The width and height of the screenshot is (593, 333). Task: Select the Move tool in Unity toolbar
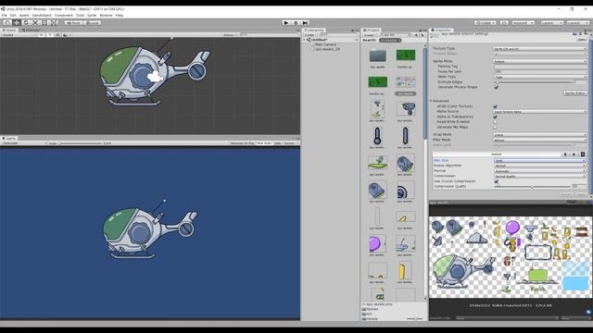point(17,22)
